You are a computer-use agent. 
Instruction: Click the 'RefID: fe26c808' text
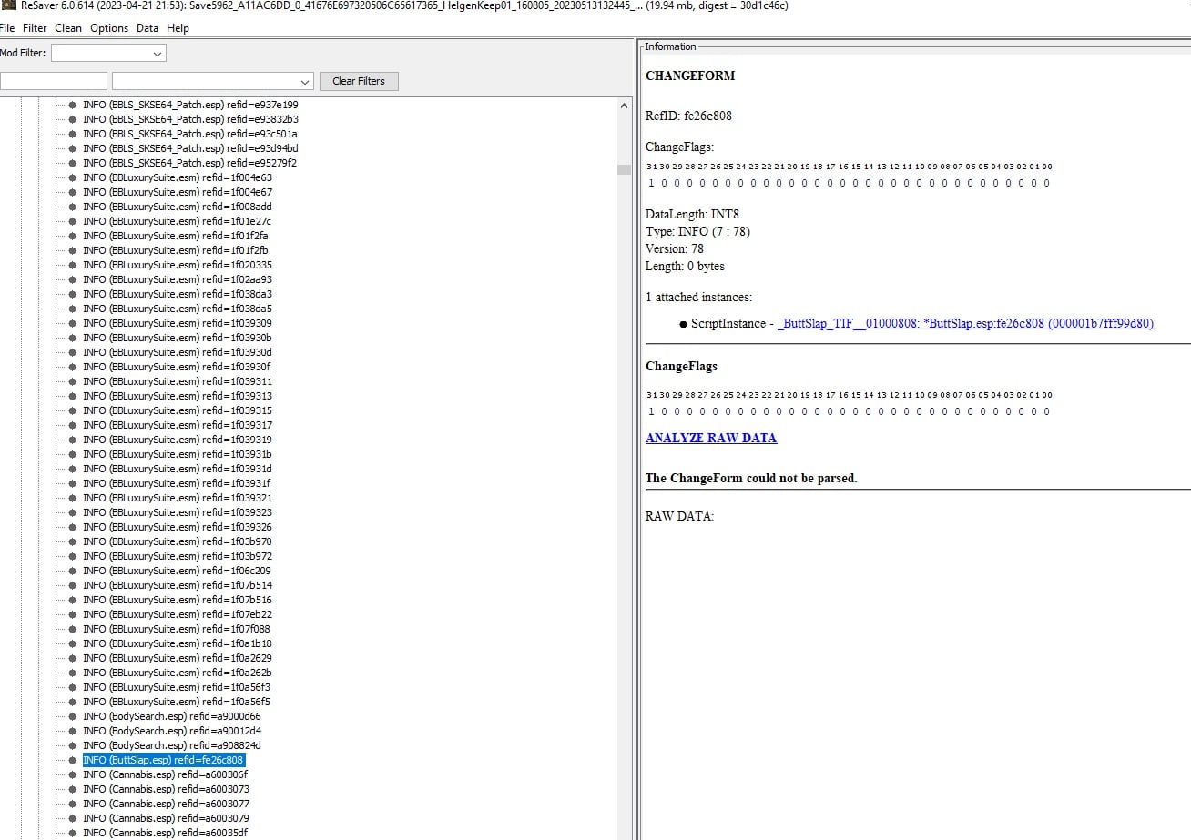coord(688,116)
